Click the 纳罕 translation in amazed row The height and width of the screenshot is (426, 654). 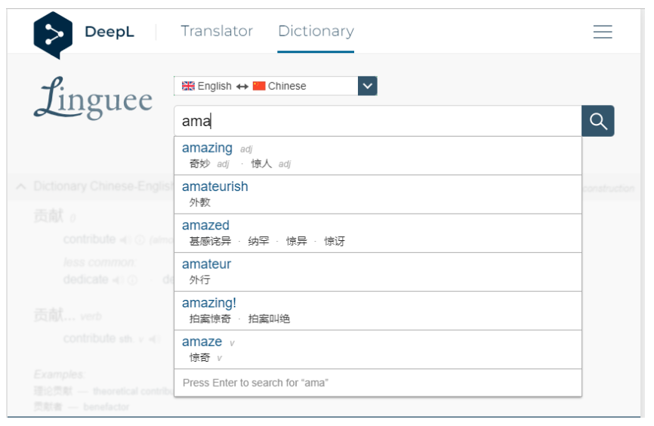pos(258,241)
